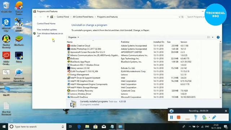Select Intel Driver & Support Assistant
Screen dimensions: 231x130
[x=85, y=78]
